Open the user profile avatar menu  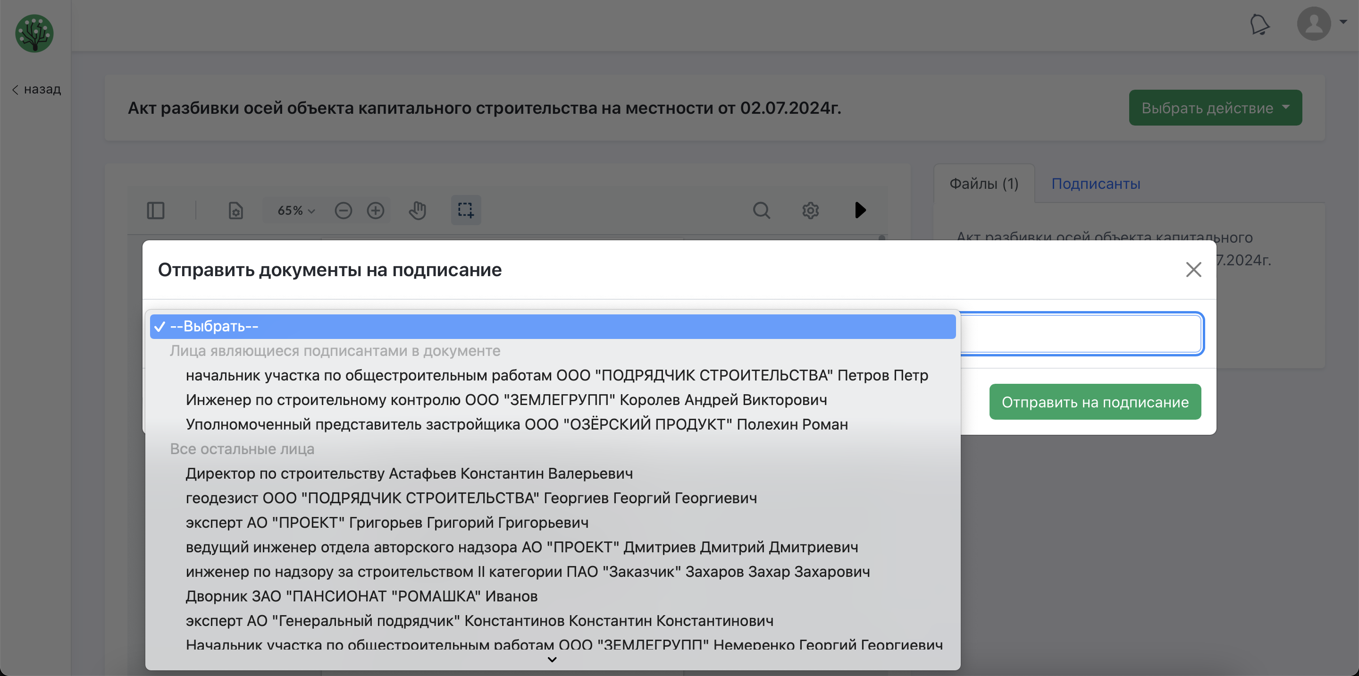pyautogui.click(x=1314, y=23)
